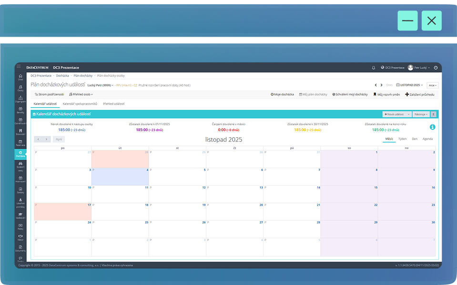Viewport: 457px width, 285px height.
Task: Select the Saturday cell for day 15
Action: tap(349, 194)
